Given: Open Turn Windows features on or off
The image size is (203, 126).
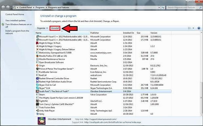Looking at the screenshot, I should coord(18,26).
